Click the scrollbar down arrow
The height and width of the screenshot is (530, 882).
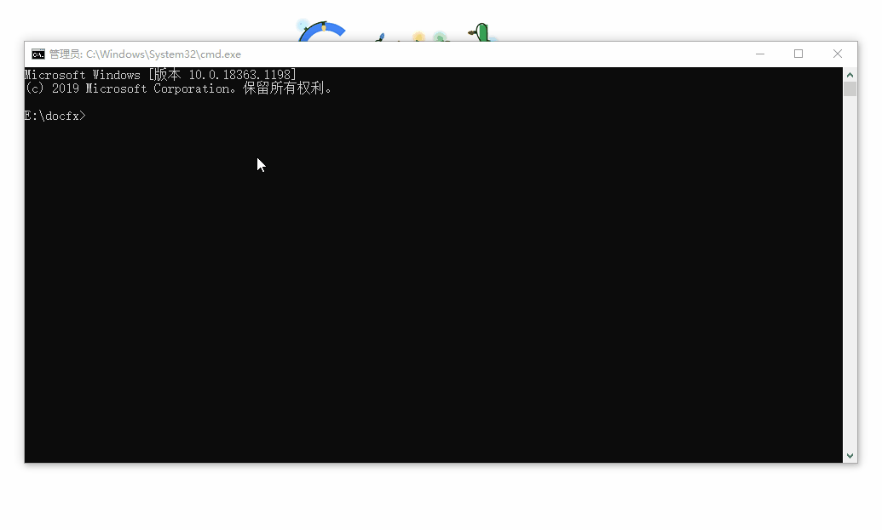[x=850, y=456]
